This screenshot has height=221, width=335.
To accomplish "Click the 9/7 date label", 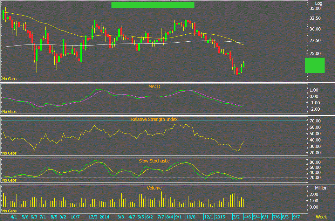I will pyautogui.click(x=296, y=217).
